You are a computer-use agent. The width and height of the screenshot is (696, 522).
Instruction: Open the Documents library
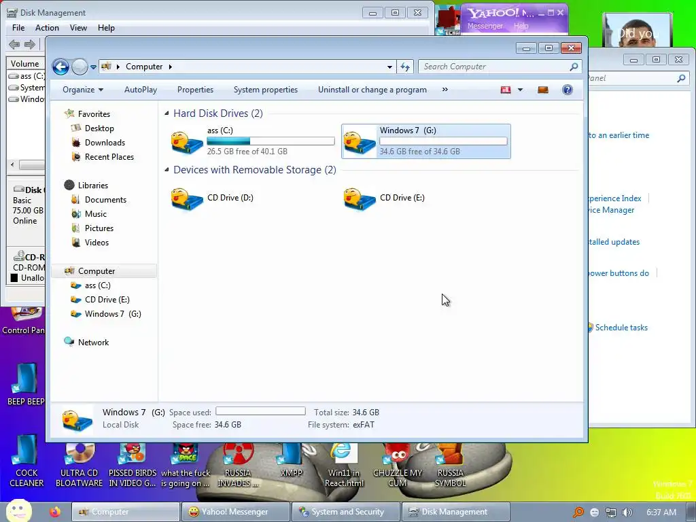tap(105, 200)
